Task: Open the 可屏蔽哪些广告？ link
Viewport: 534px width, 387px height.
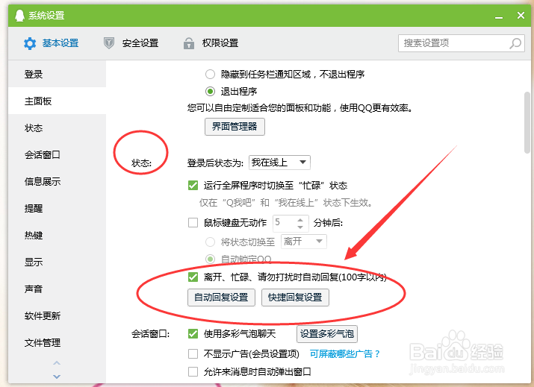Action: [x=345, y=354]
